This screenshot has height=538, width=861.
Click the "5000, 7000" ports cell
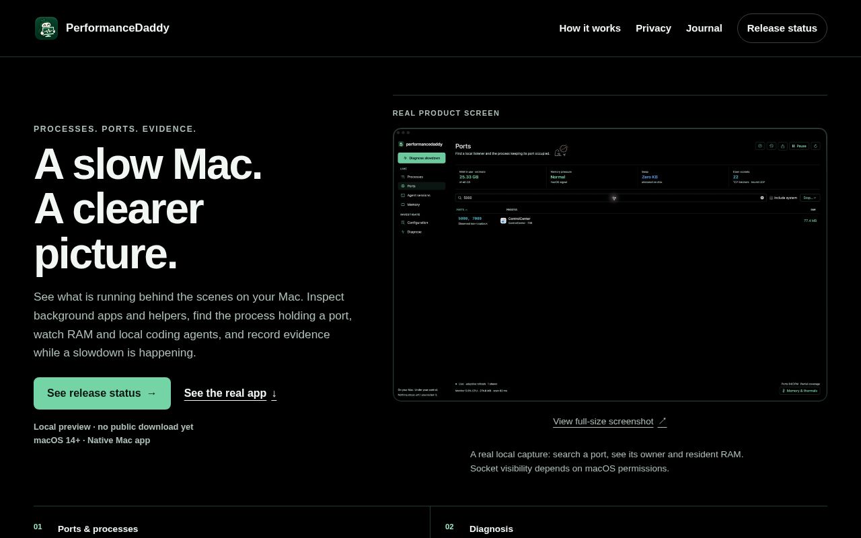470,219
